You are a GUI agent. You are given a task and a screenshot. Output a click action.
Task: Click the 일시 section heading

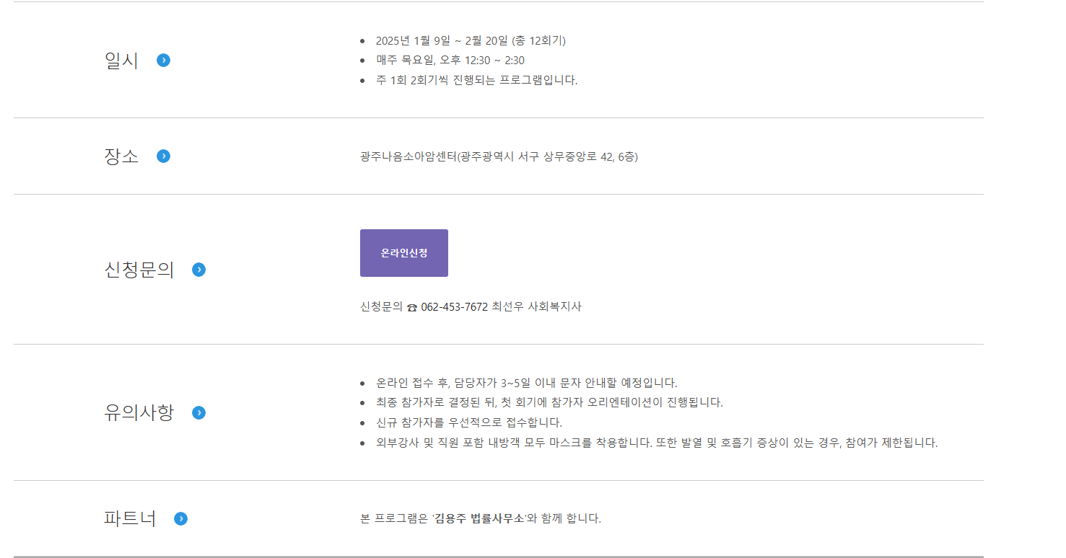121,61
